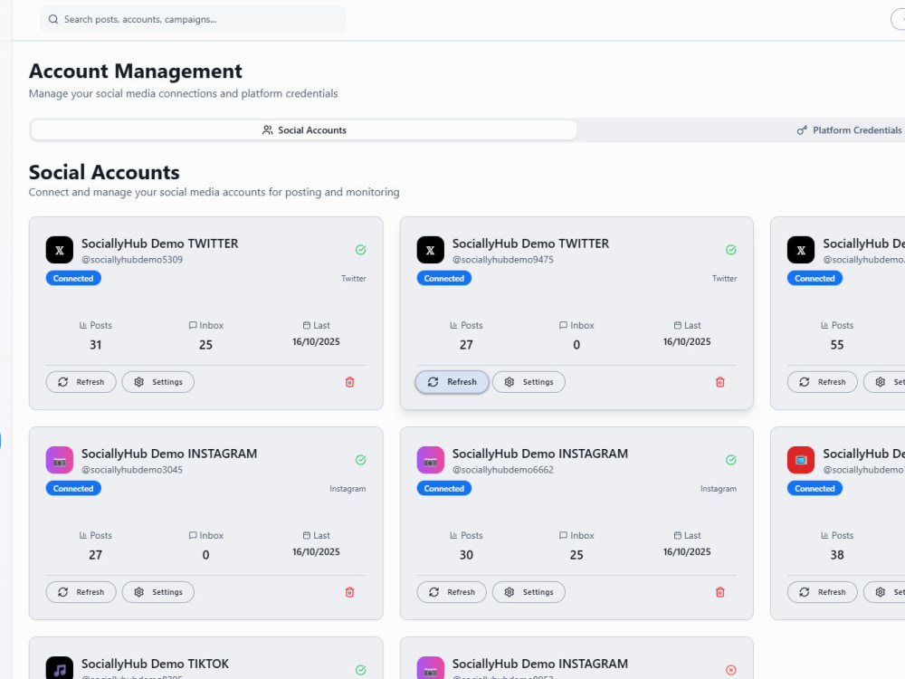Image resolution: width=905 pixels, height=679 pixels.
Task: Click the red YouTube-style logo on the card with 38 posts
Action: click(801, 460)
